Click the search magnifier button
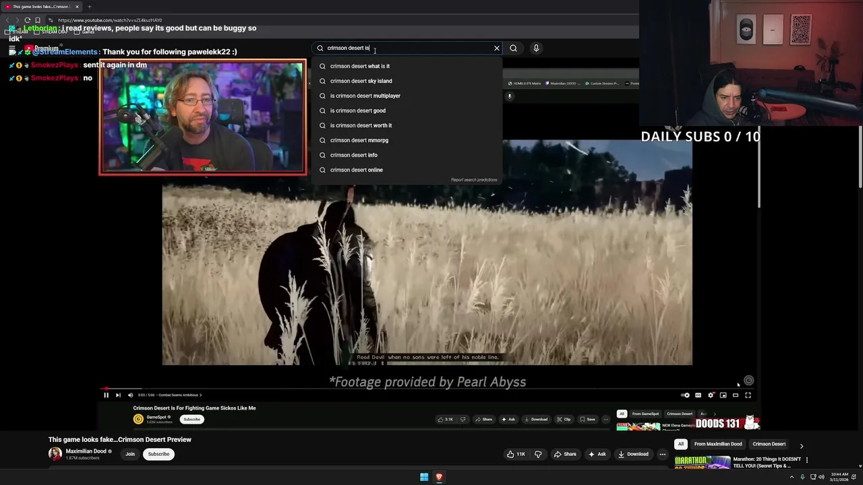The height and width of the screenshot is (485, 863). click(x=513, y=48)
